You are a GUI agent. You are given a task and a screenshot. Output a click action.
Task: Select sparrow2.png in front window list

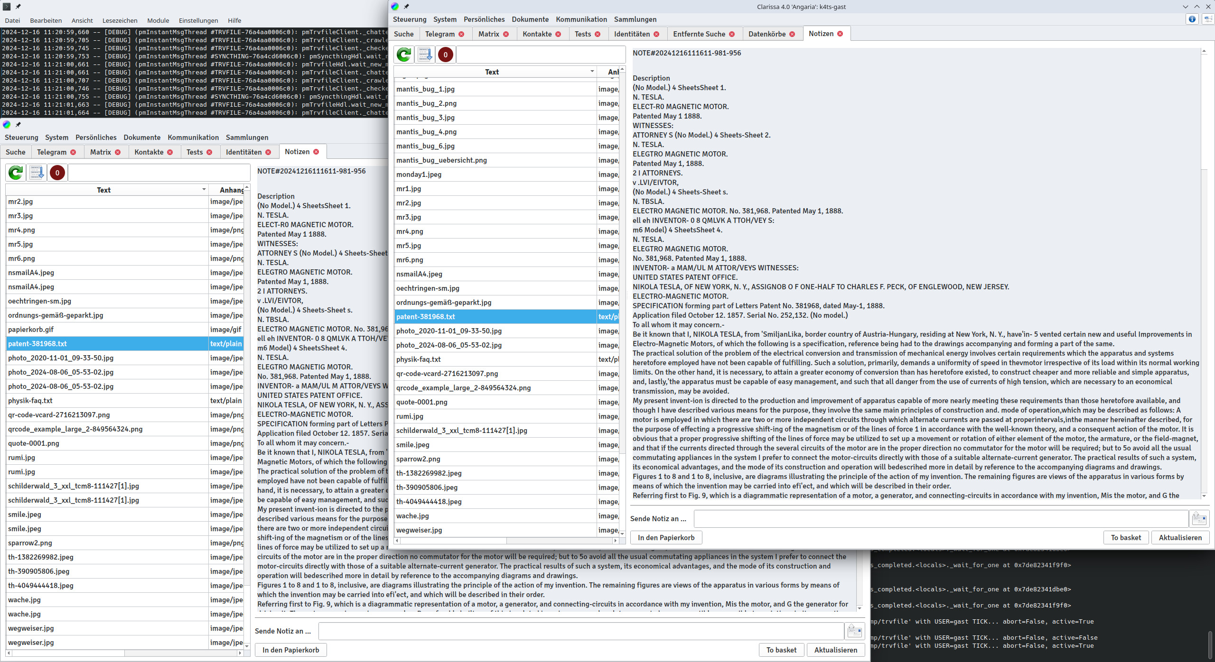(495, 459)
